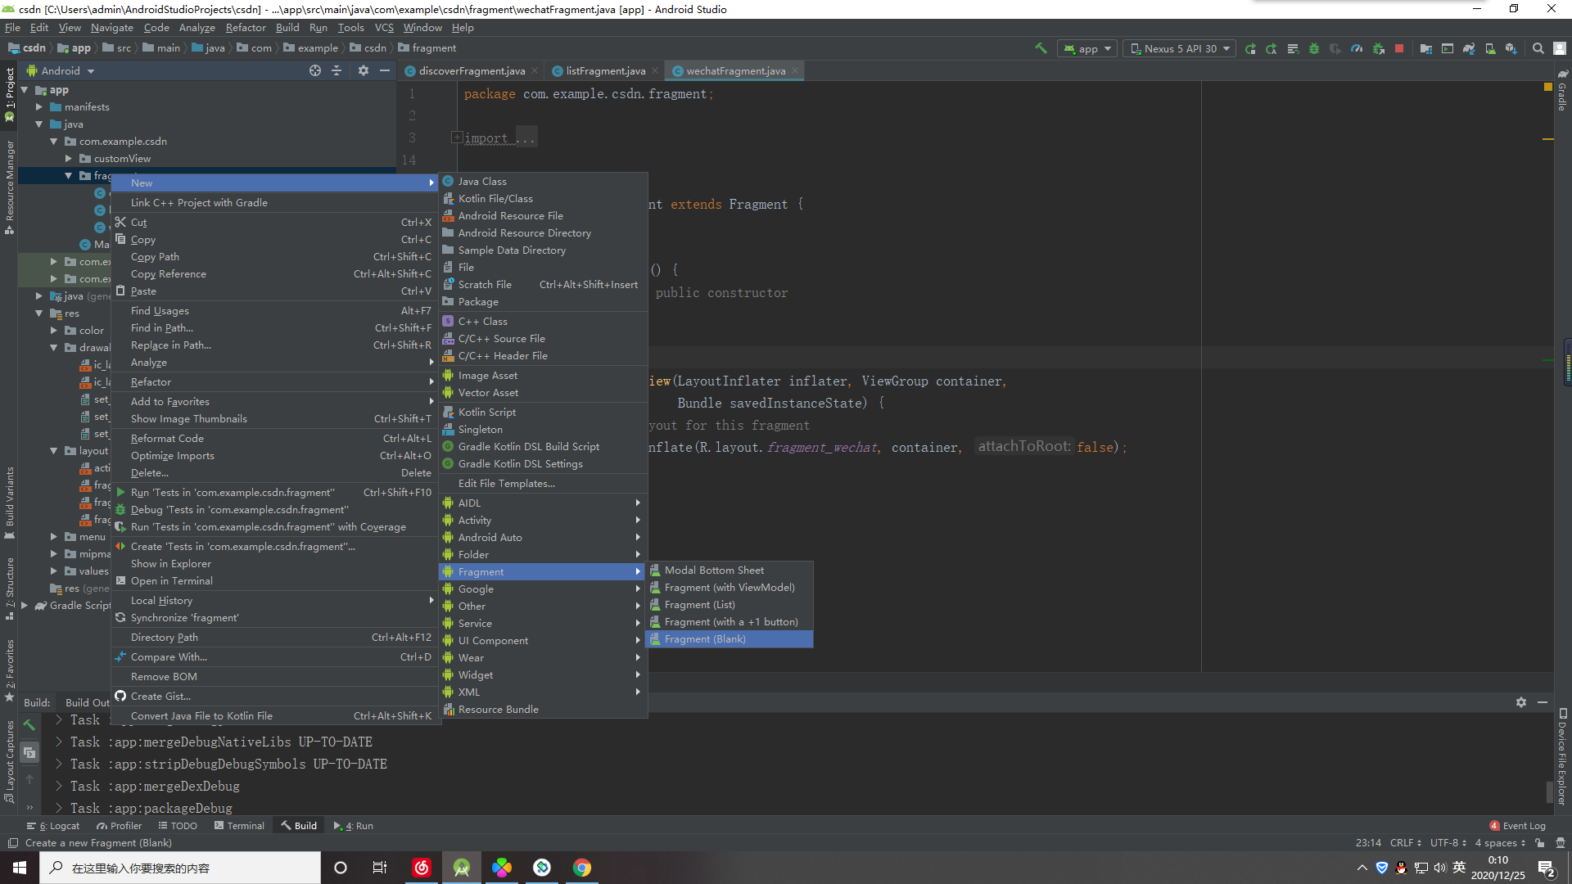Open the AVD Manager icon
This screenshot has height=884, width=1572.
click(x=1489, y=48)
